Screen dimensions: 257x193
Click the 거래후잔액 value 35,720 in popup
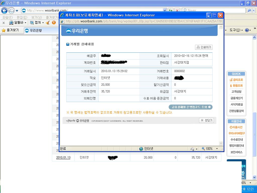105,91
